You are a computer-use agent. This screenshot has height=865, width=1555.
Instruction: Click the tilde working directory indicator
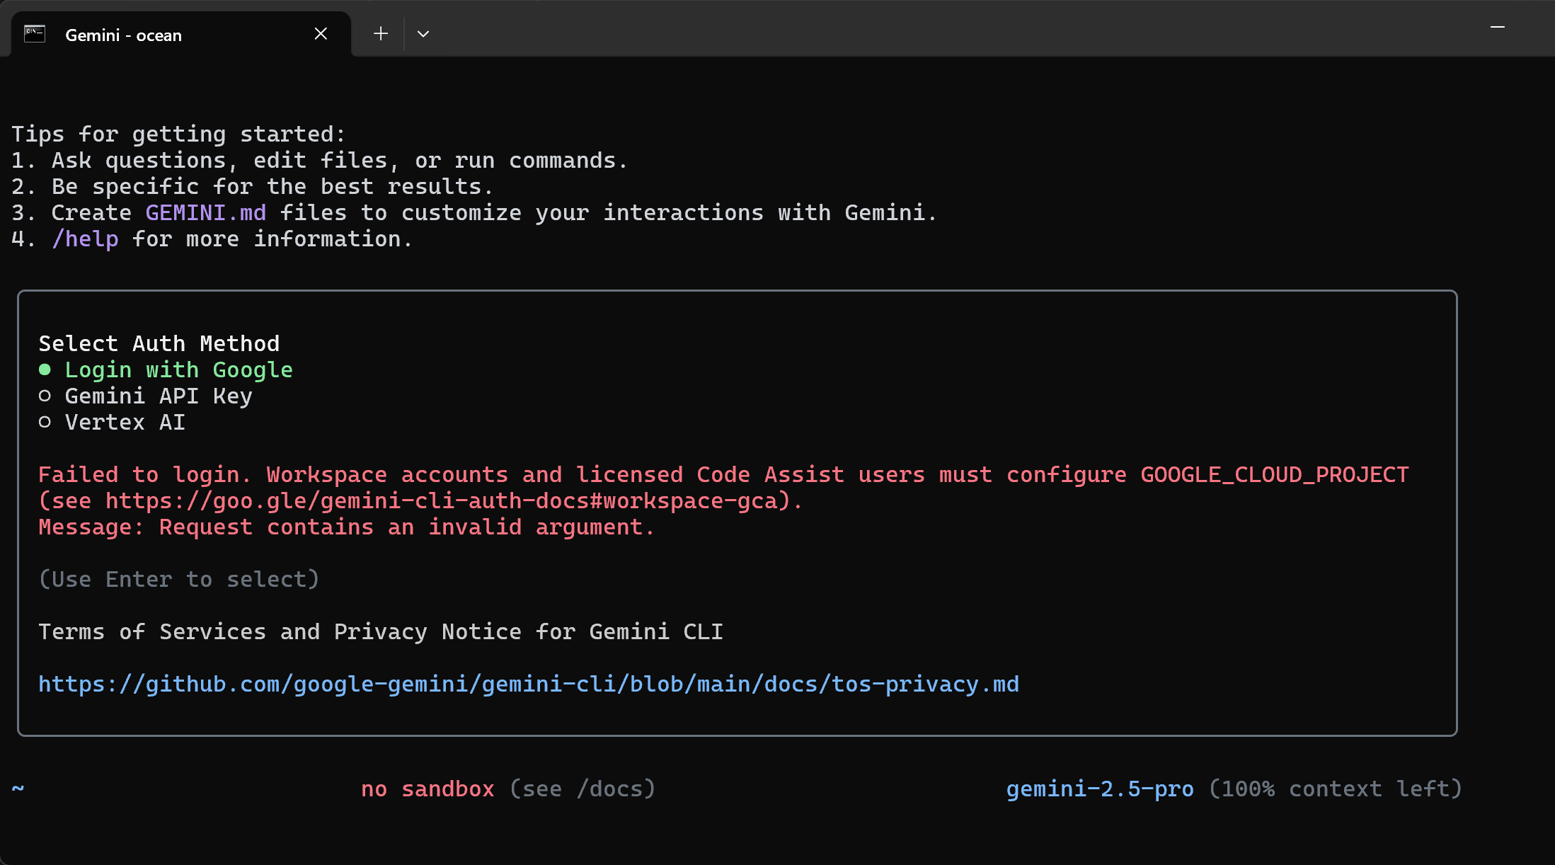(18, 787)
